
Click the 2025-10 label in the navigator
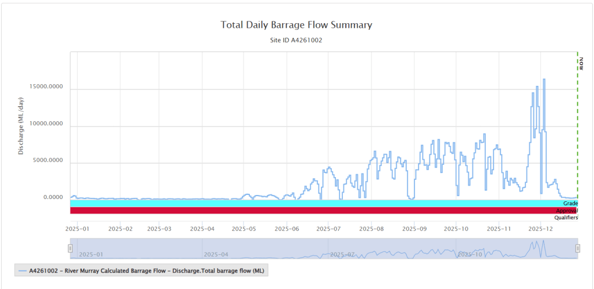470,254
